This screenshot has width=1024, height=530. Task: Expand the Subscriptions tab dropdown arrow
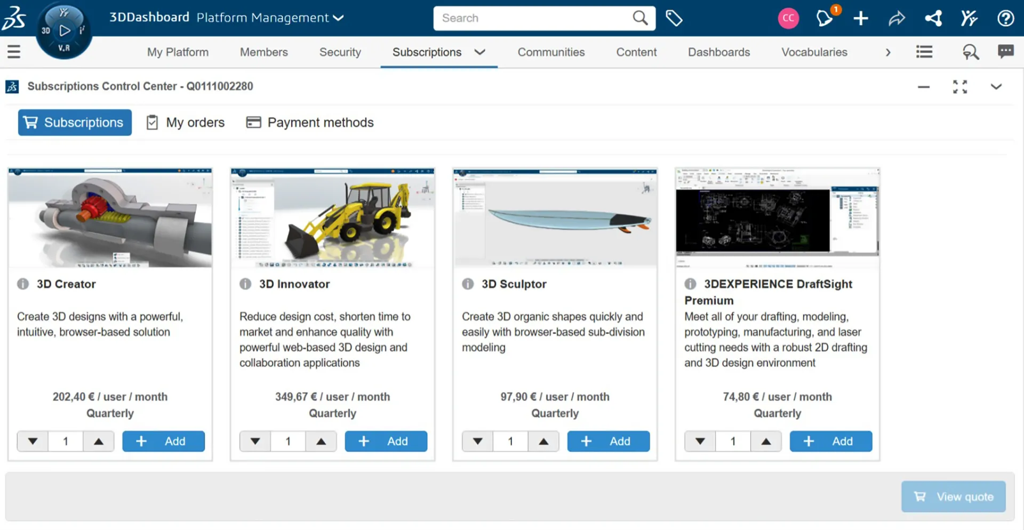pos(479,52)
